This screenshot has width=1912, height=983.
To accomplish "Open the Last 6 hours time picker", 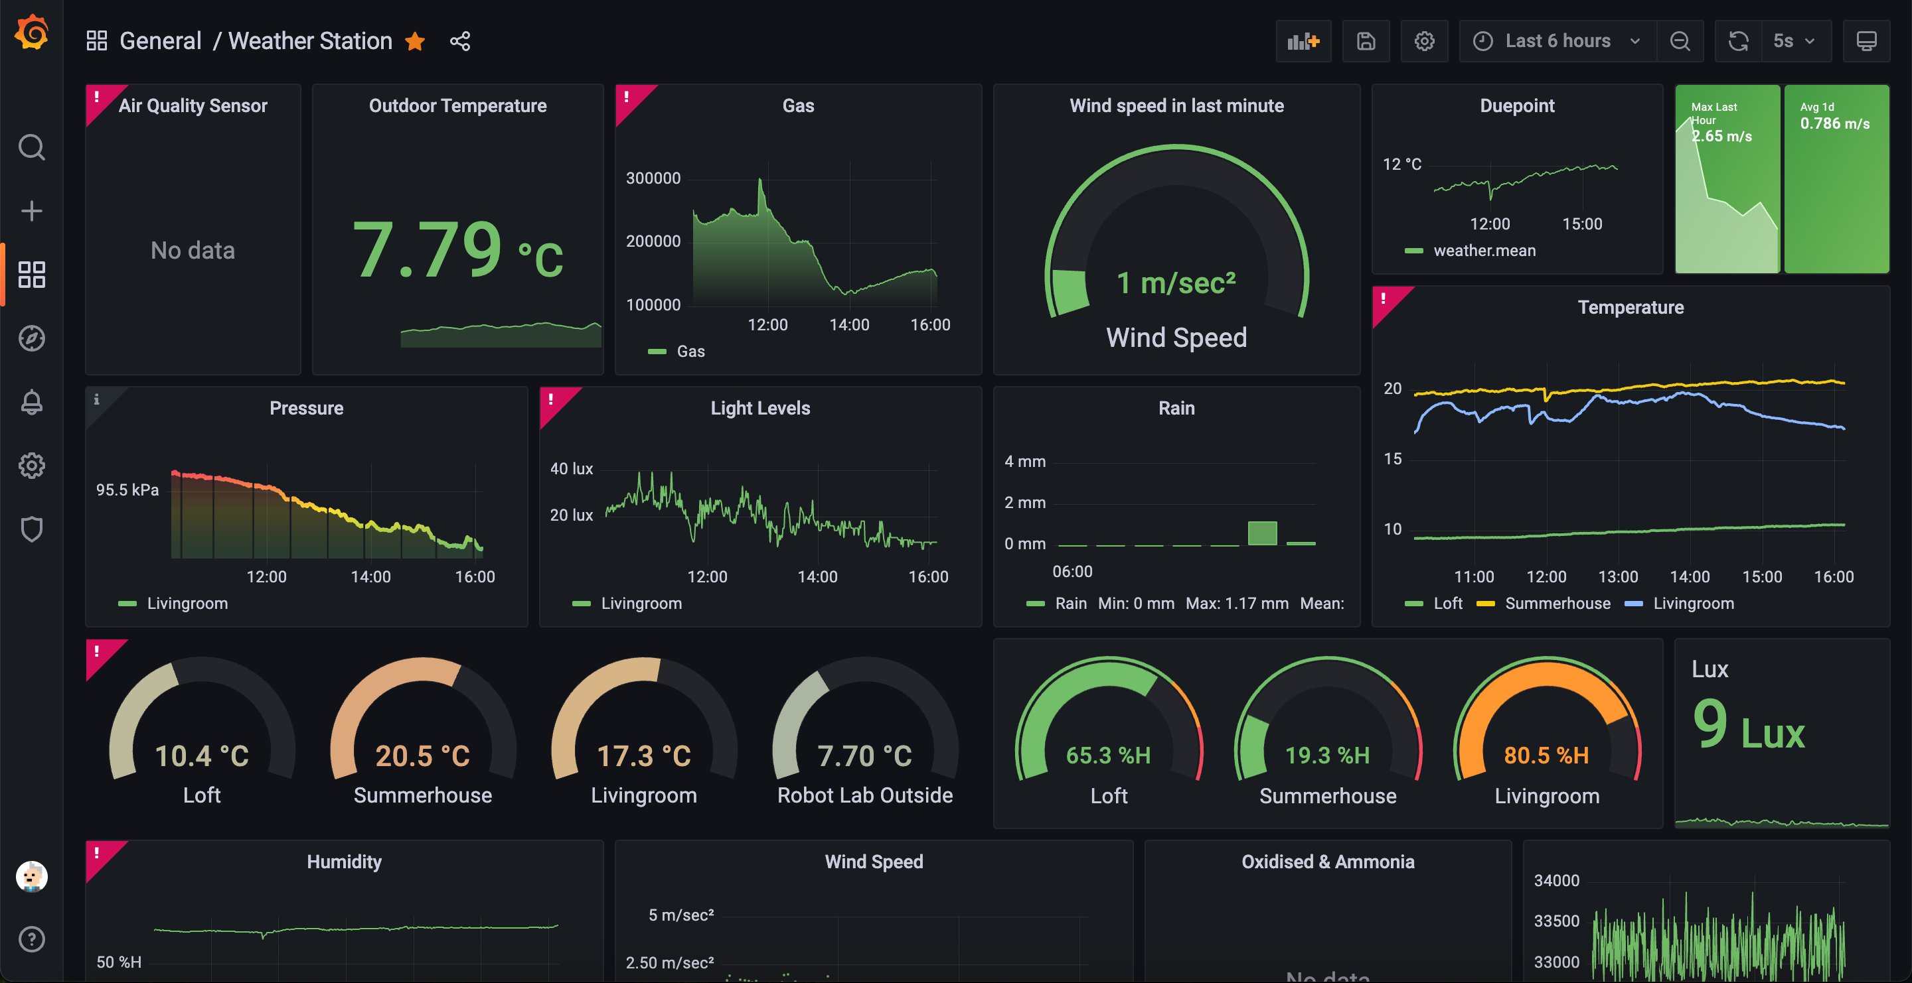I will (x=1557, y=42).
